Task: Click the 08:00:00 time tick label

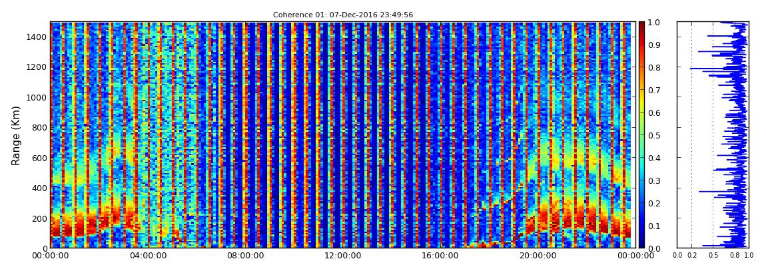Action: (x=244, y=256)
